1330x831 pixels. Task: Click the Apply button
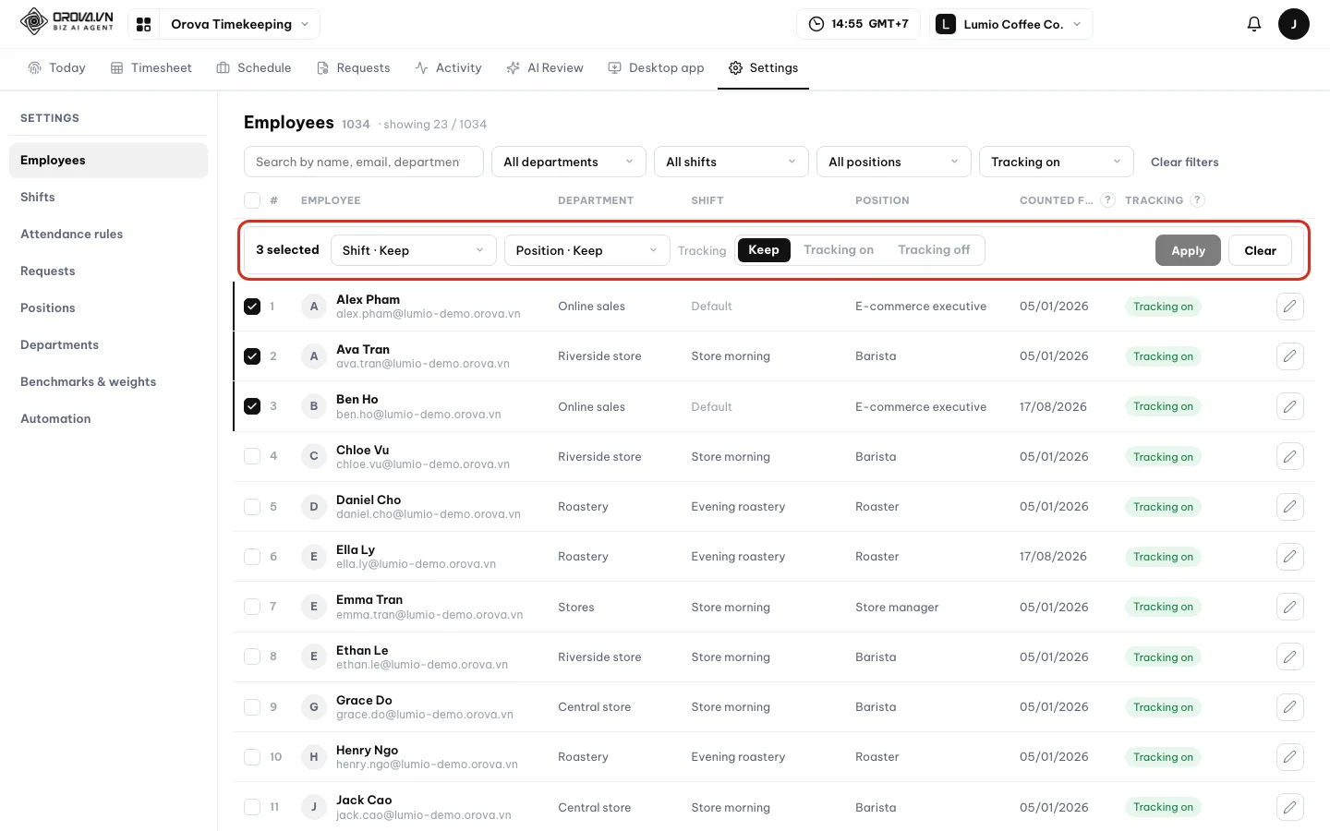pyautogui.click(x=1188, y=250)
